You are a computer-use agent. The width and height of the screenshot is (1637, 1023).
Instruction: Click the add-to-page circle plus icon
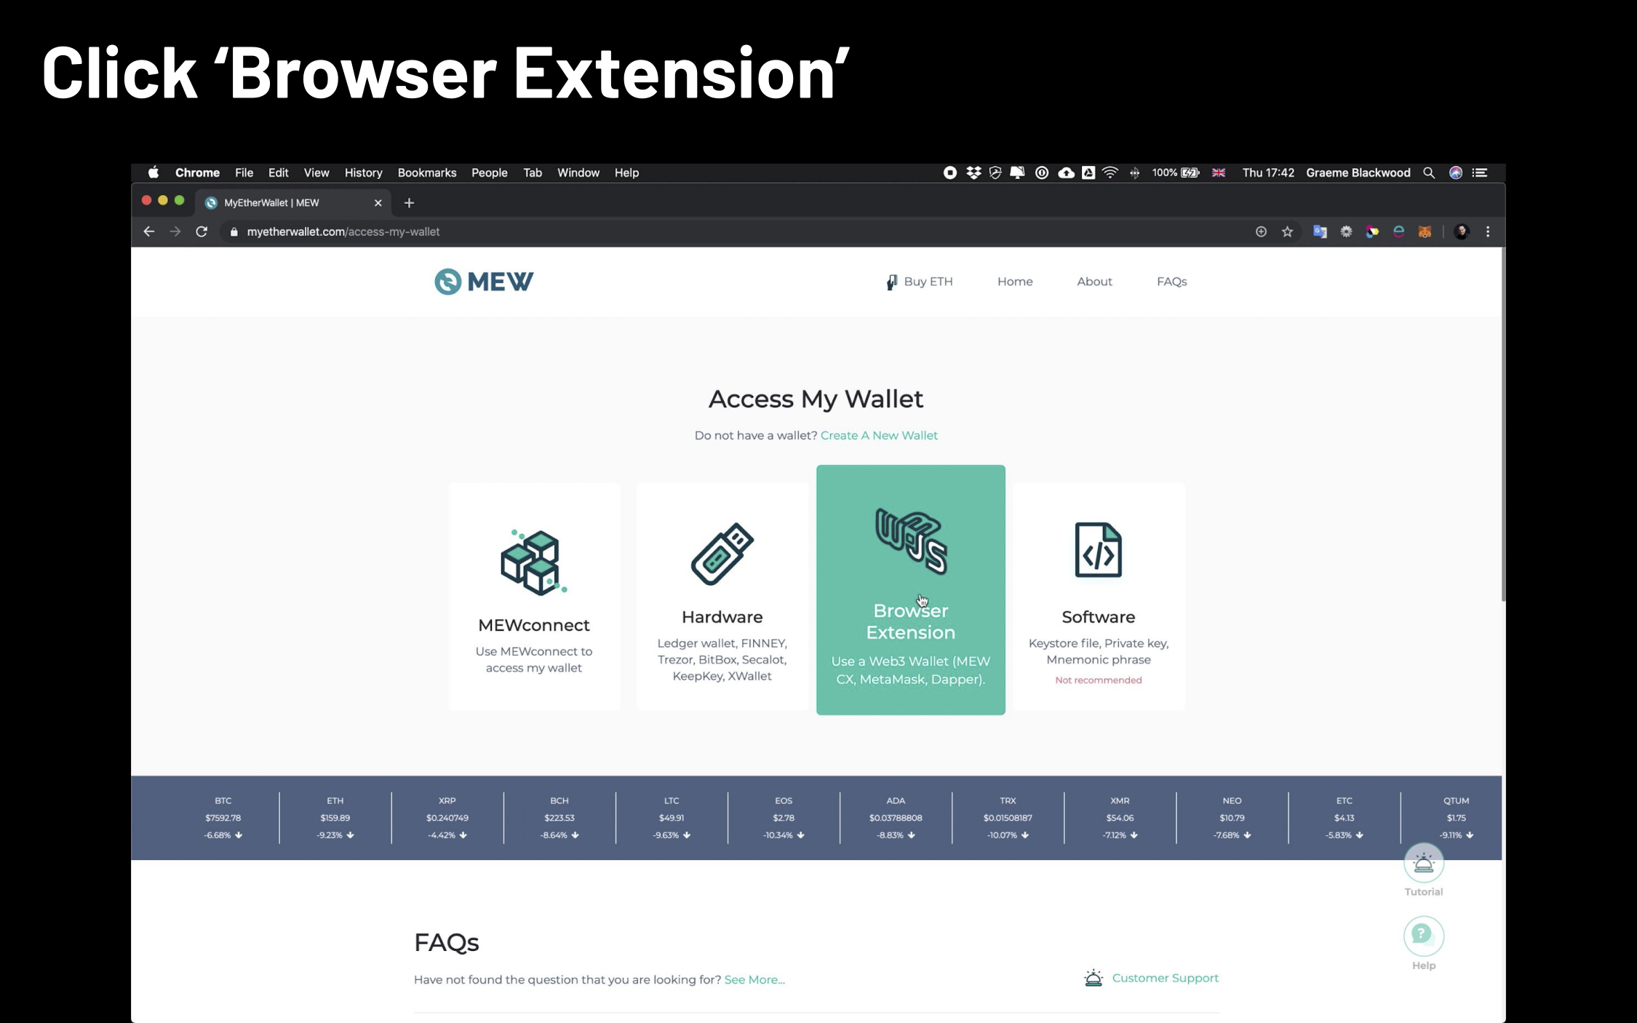(x=1261, y=231)
